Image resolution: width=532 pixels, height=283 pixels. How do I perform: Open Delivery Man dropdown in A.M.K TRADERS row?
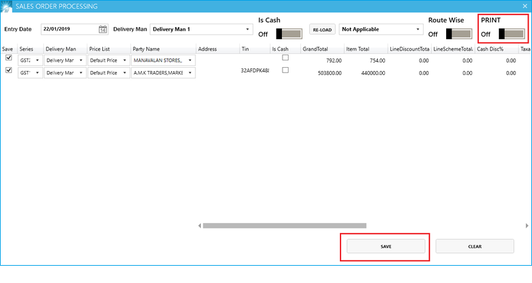pyautogui.click(x=65, y=73)
